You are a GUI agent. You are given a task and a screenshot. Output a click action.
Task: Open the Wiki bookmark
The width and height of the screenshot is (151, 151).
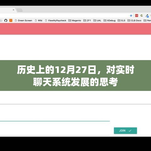tap(39, 20)
